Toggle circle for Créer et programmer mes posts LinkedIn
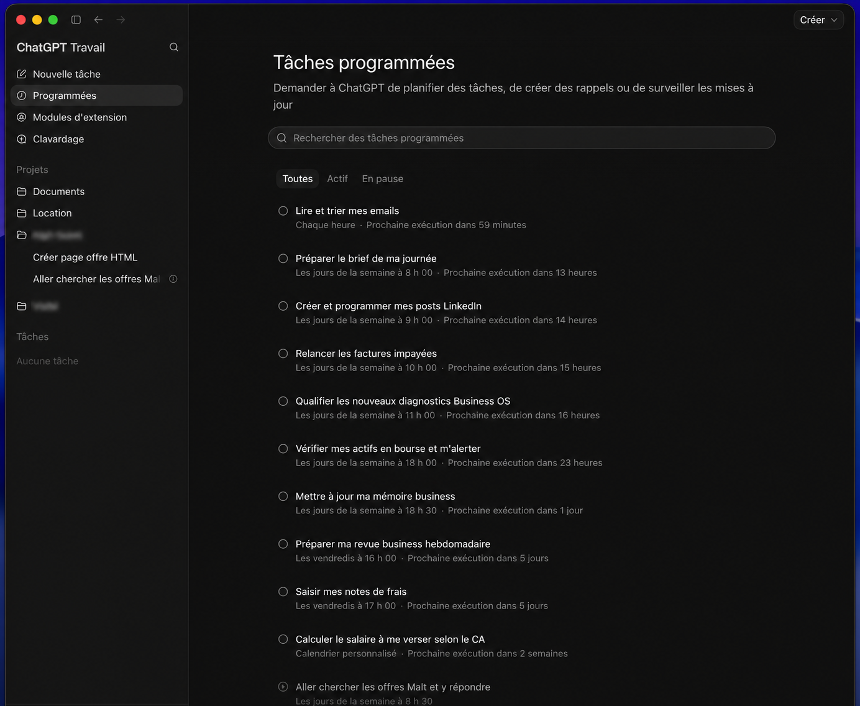The width and height of the screenshot is (860, 706). point(283,306)
